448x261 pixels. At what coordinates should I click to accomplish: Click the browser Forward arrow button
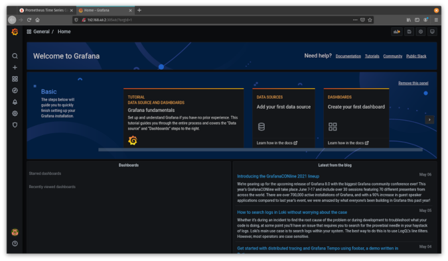(x=21, y=20)
